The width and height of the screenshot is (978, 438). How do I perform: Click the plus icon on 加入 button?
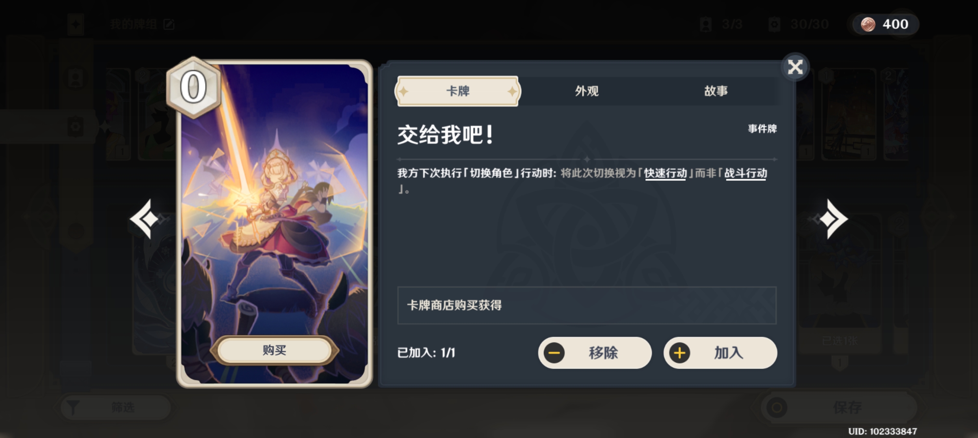[x=679, y=353]
